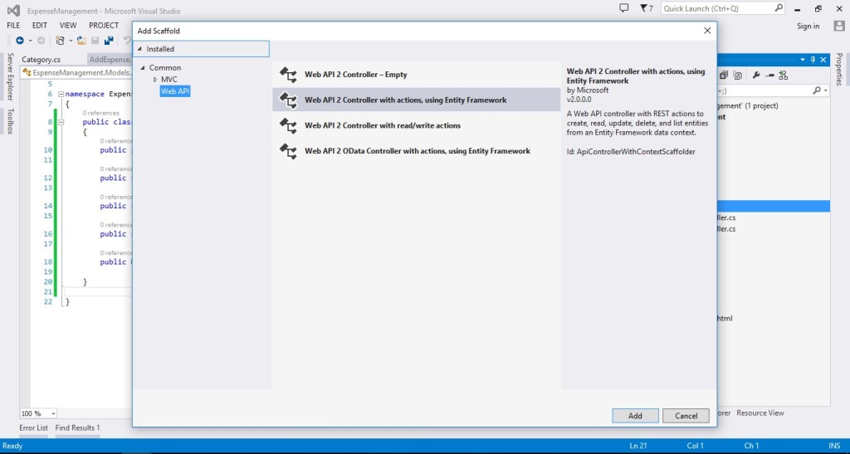Viewport: 850px width, 454px height.
Task: Collapse the public class code block
Action: click(x=61, y=123)
